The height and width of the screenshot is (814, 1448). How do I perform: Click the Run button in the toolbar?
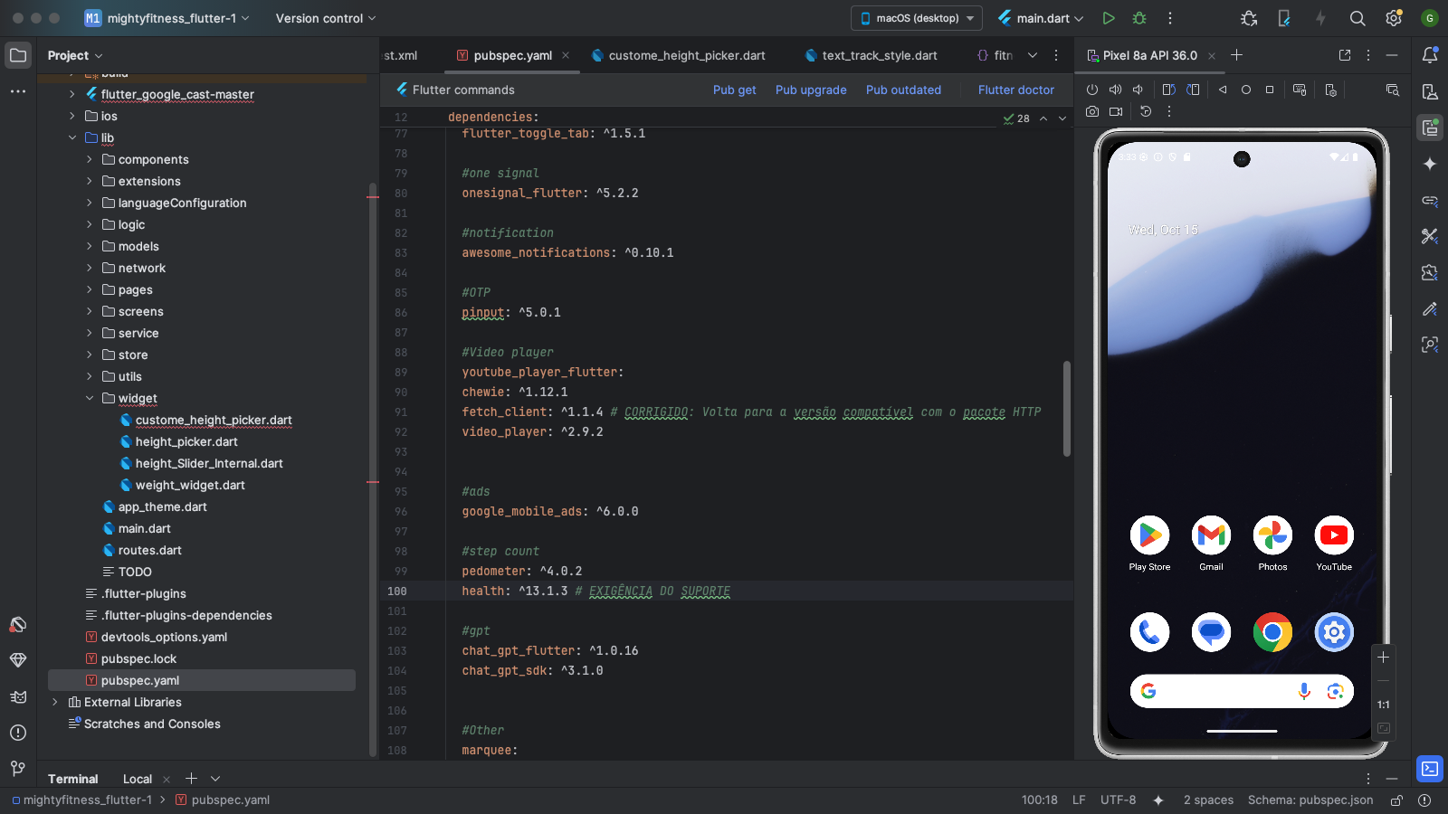pyautogui.click(x=1109, y=18)
